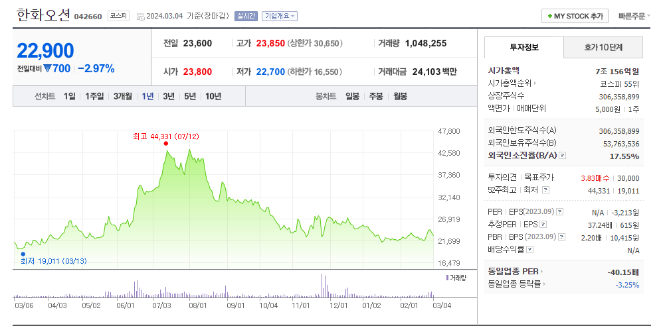The height and width of the screenshot is (326, 663).
Task: Click the 저가 value 22,700
Action: pos(270,72)
